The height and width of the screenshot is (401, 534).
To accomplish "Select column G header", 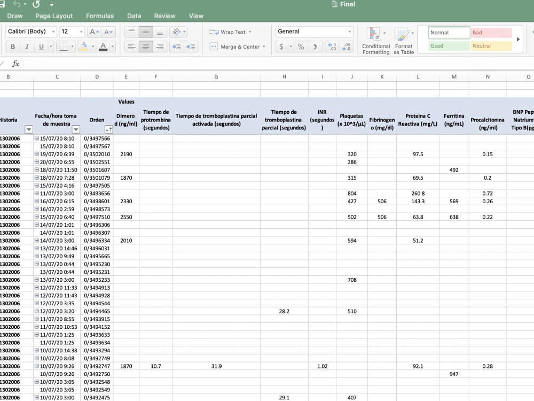I will click(x=216, y=76).
